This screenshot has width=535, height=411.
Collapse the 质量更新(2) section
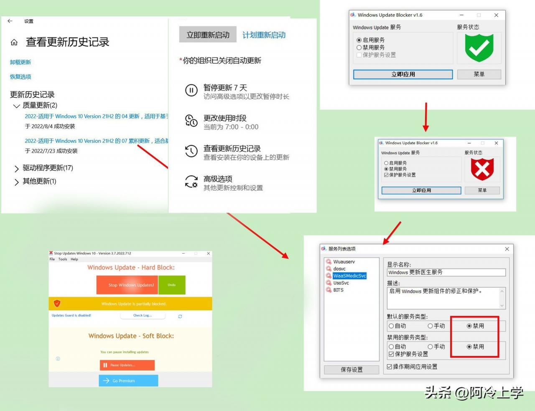(17, 106)
